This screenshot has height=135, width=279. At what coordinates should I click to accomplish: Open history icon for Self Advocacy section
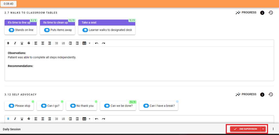click(x=271, y=95)
